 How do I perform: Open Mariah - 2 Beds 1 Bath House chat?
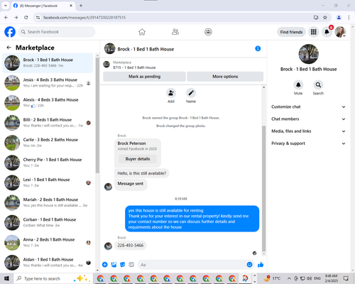pyautogui.click(x=48, y=202)
